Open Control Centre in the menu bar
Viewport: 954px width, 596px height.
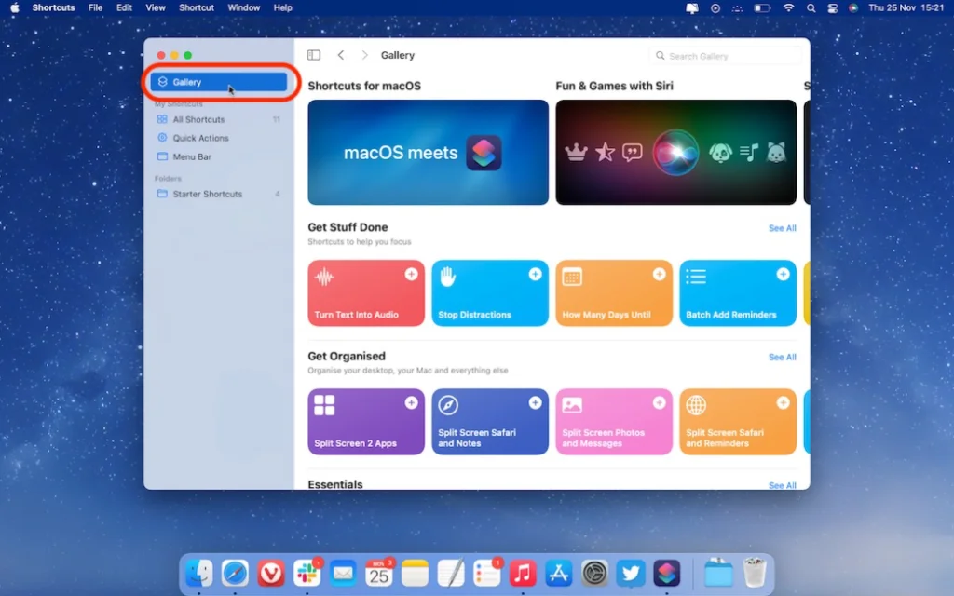832,7
